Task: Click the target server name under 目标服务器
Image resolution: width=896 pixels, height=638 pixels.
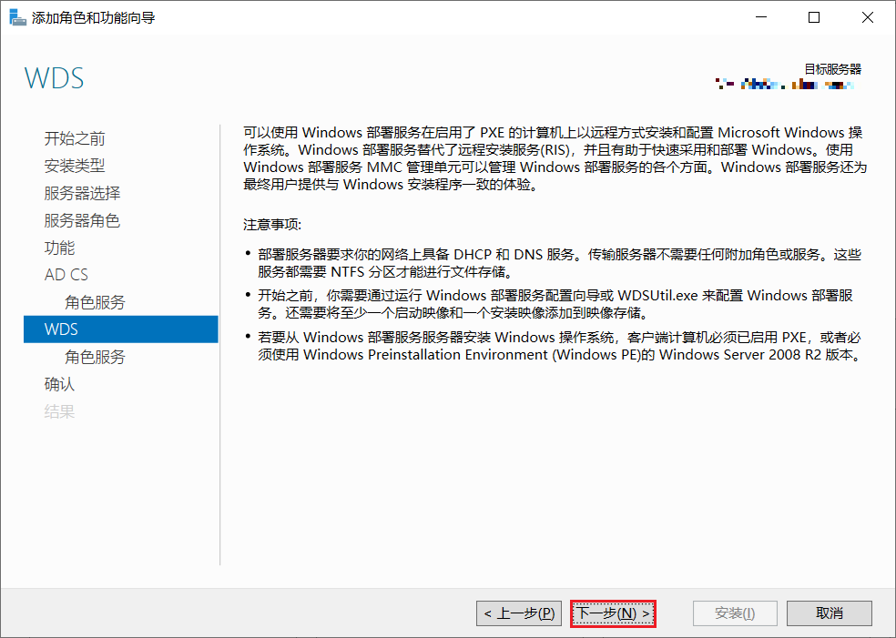Action: 785,84
